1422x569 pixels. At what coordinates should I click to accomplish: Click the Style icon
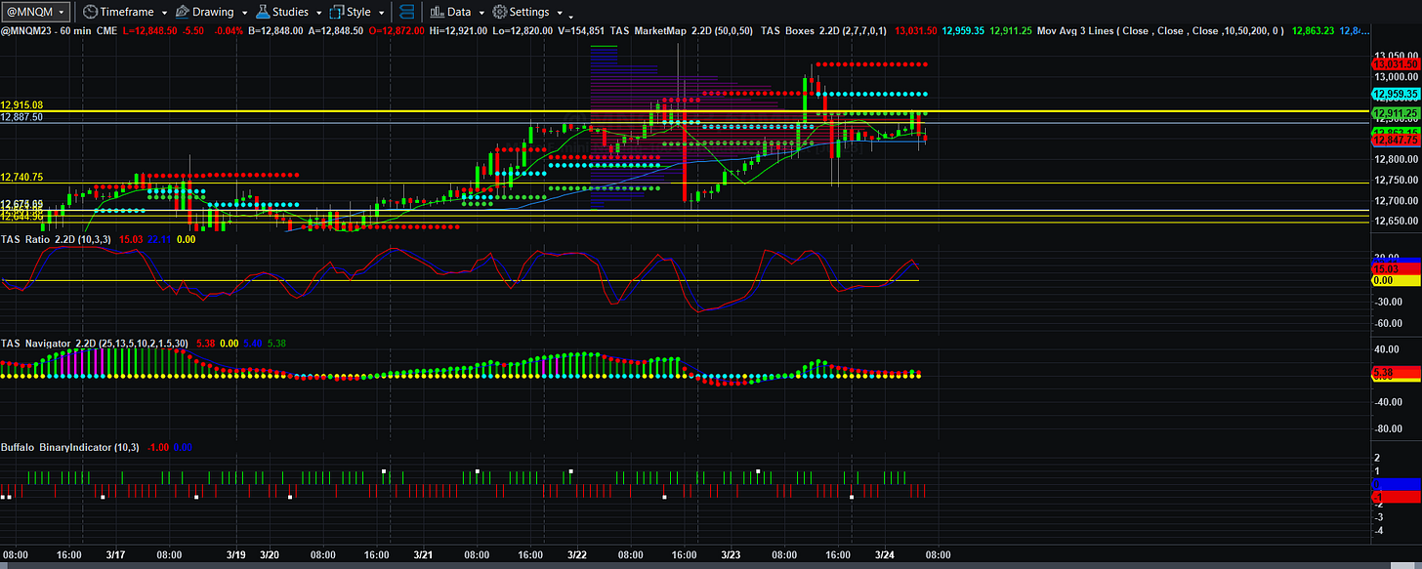coord(337,13)
